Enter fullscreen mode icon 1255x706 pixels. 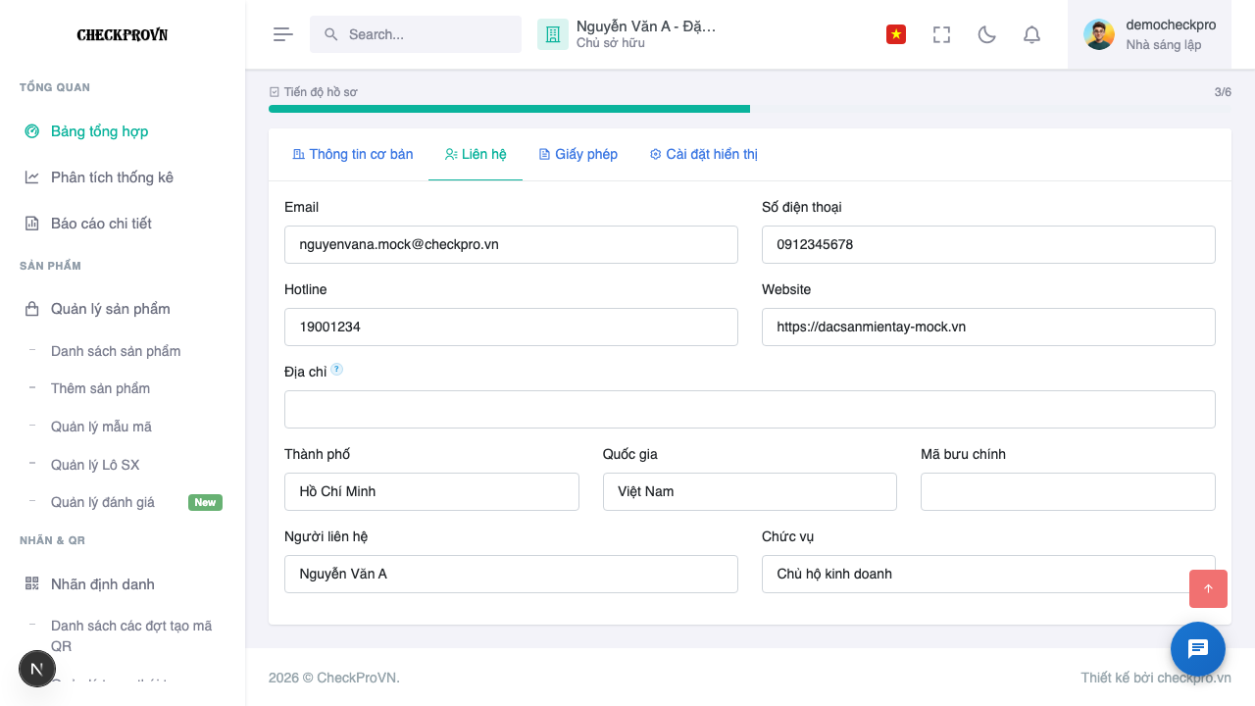(942, 34)
